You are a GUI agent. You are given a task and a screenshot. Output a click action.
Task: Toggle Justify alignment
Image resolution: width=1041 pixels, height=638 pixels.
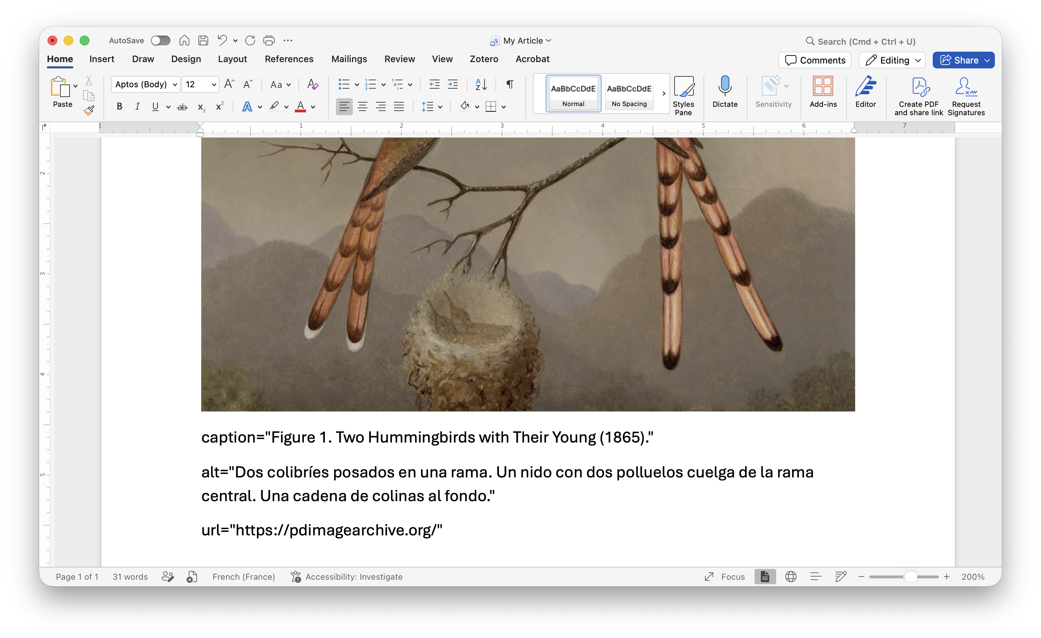(399, 107)
